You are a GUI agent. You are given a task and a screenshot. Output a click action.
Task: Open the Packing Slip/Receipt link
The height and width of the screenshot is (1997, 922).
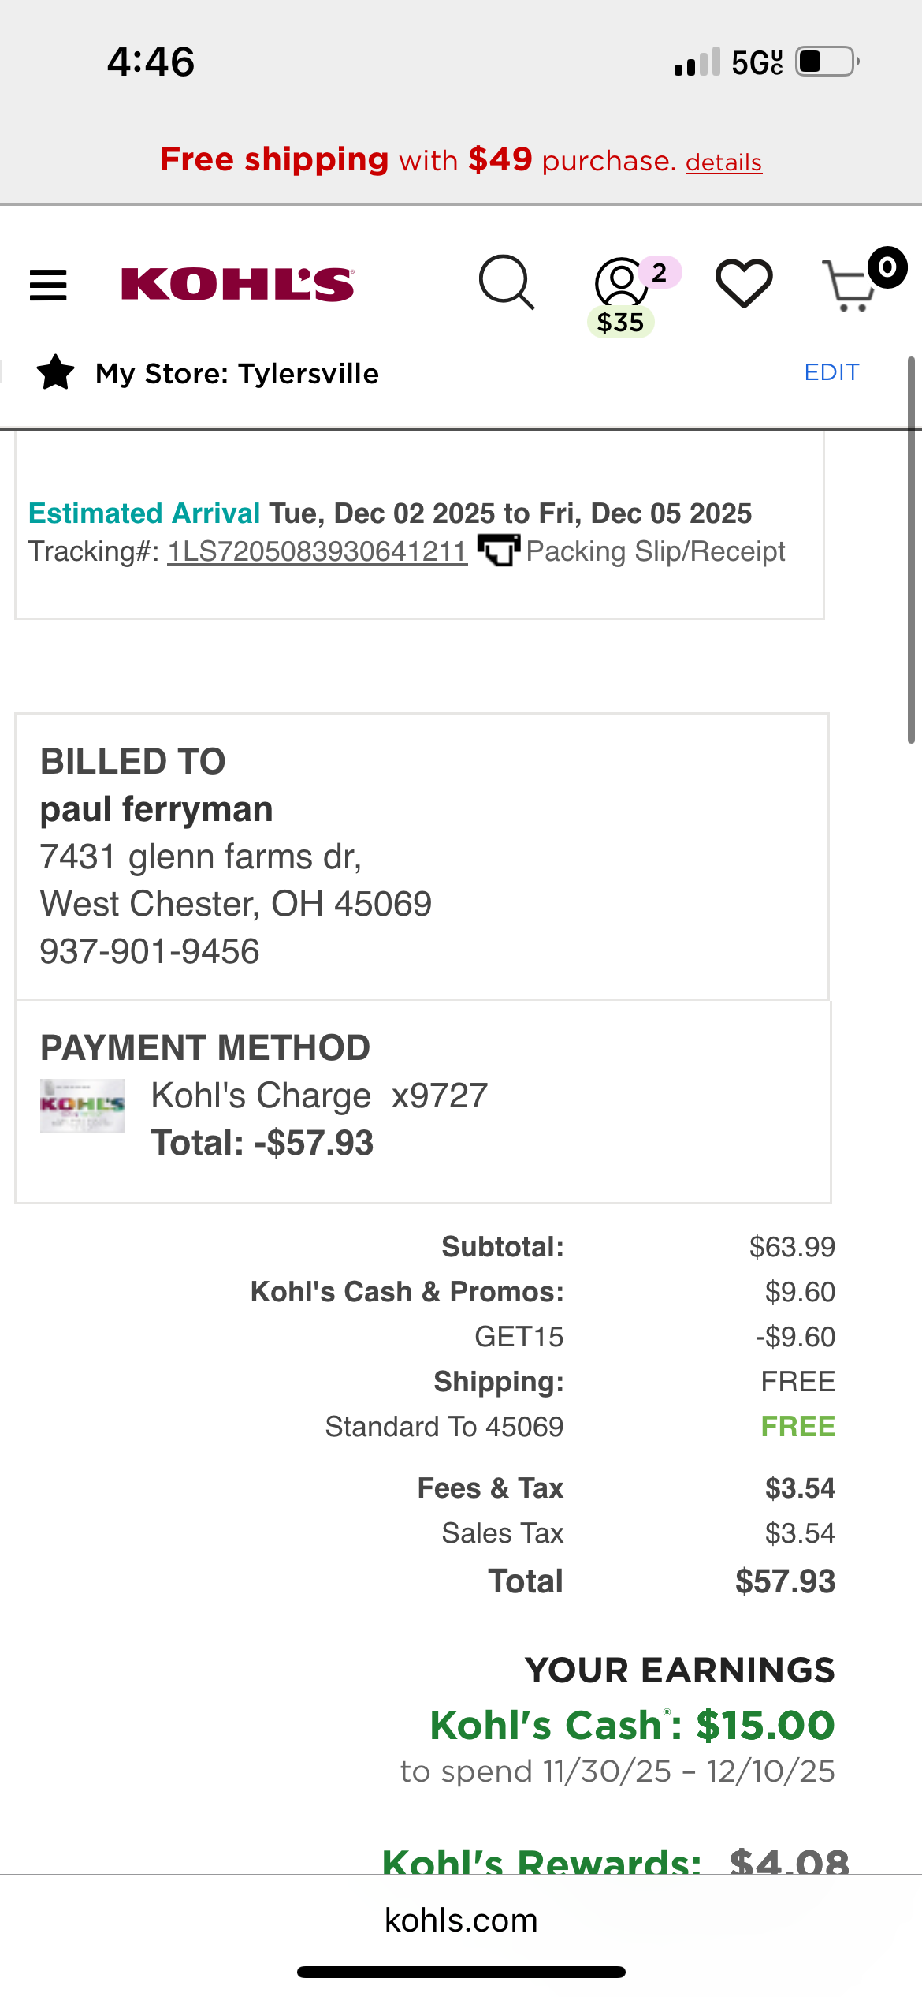coord(656,551)
